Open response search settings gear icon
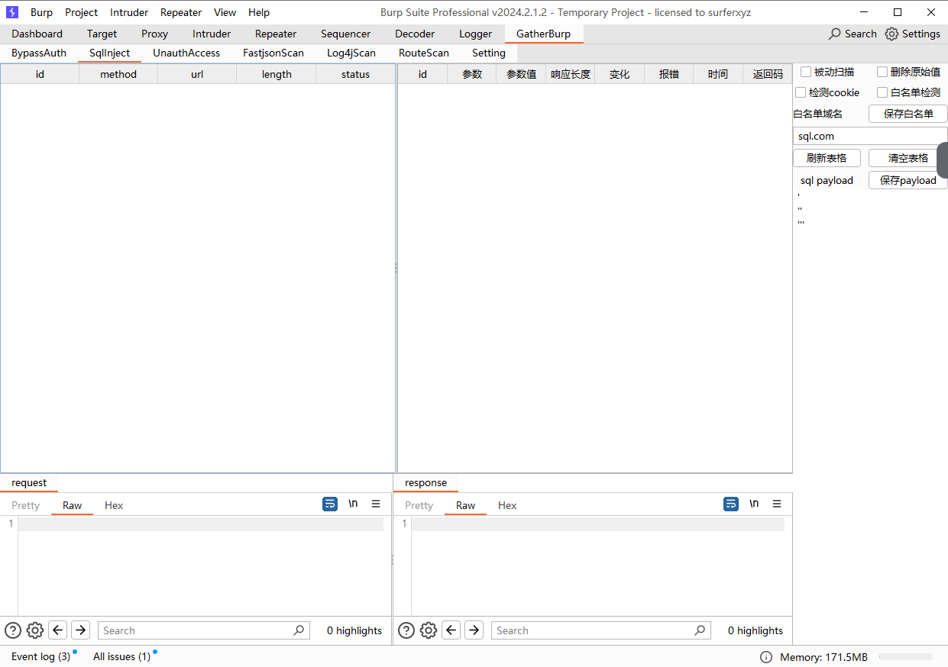Screen dimensions: 948x667 pos(429,630)
